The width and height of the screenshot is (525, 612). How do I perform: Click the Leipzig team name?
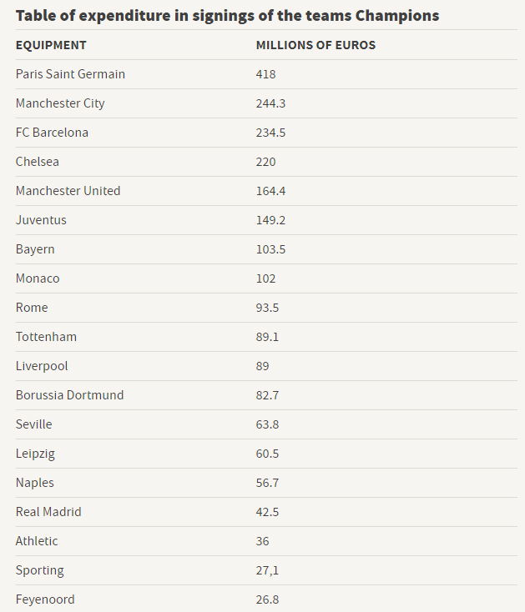point(35,454)
